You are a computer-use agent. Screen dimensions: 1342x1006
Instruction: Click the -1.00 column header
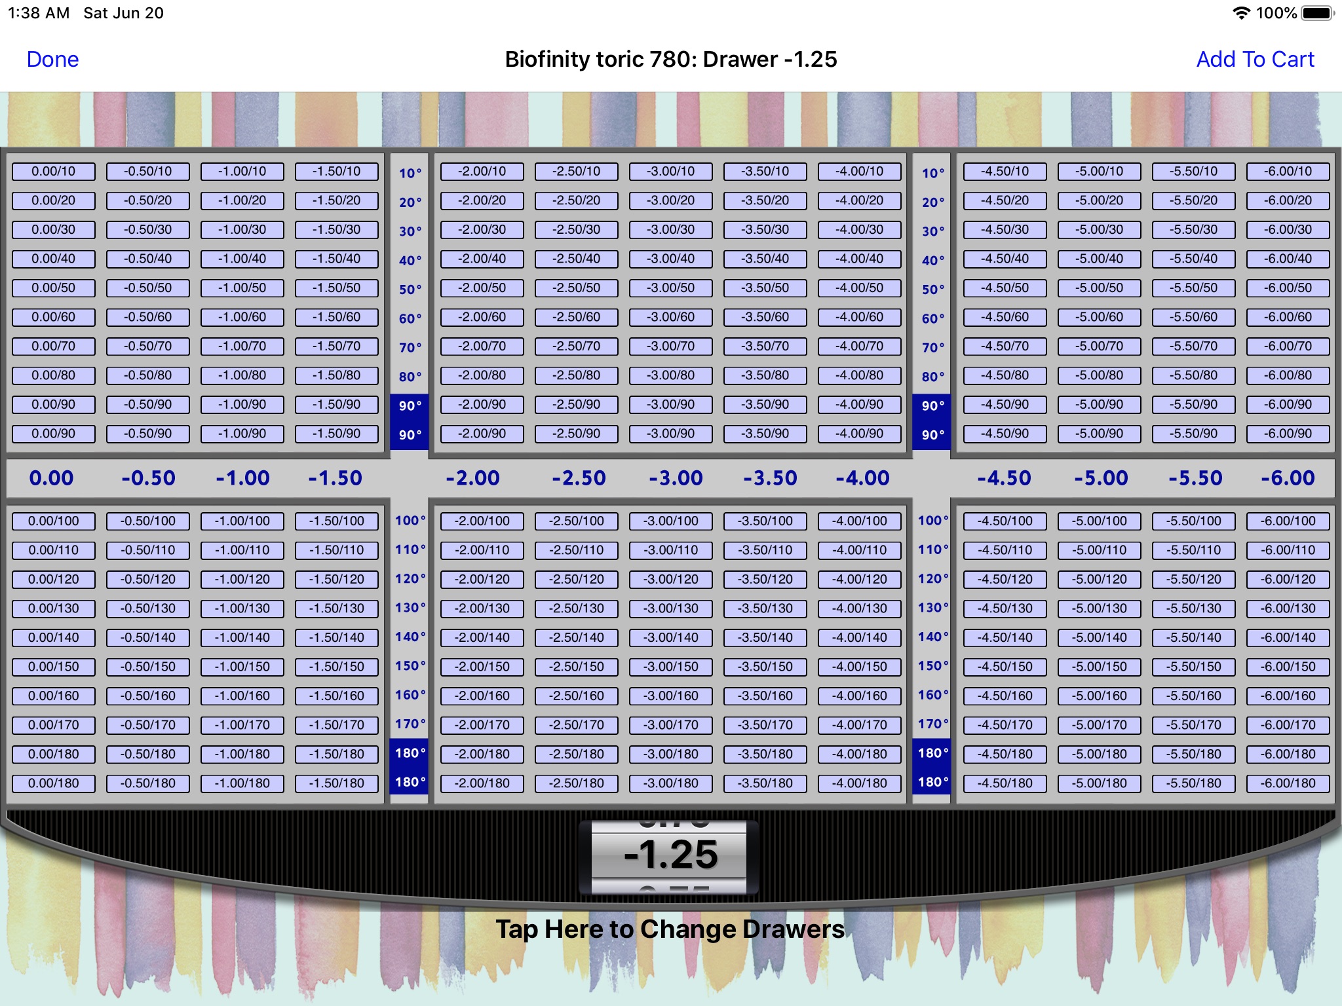pyautogui.click(x=242, y=478)
